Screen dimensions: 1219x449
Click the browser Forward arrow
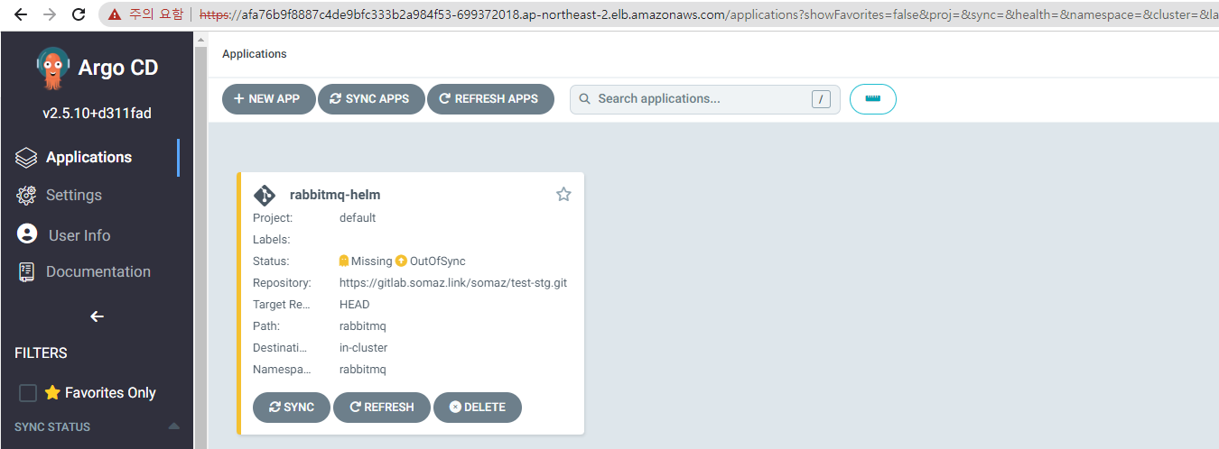pyautogui.click(x=49, y=14)
